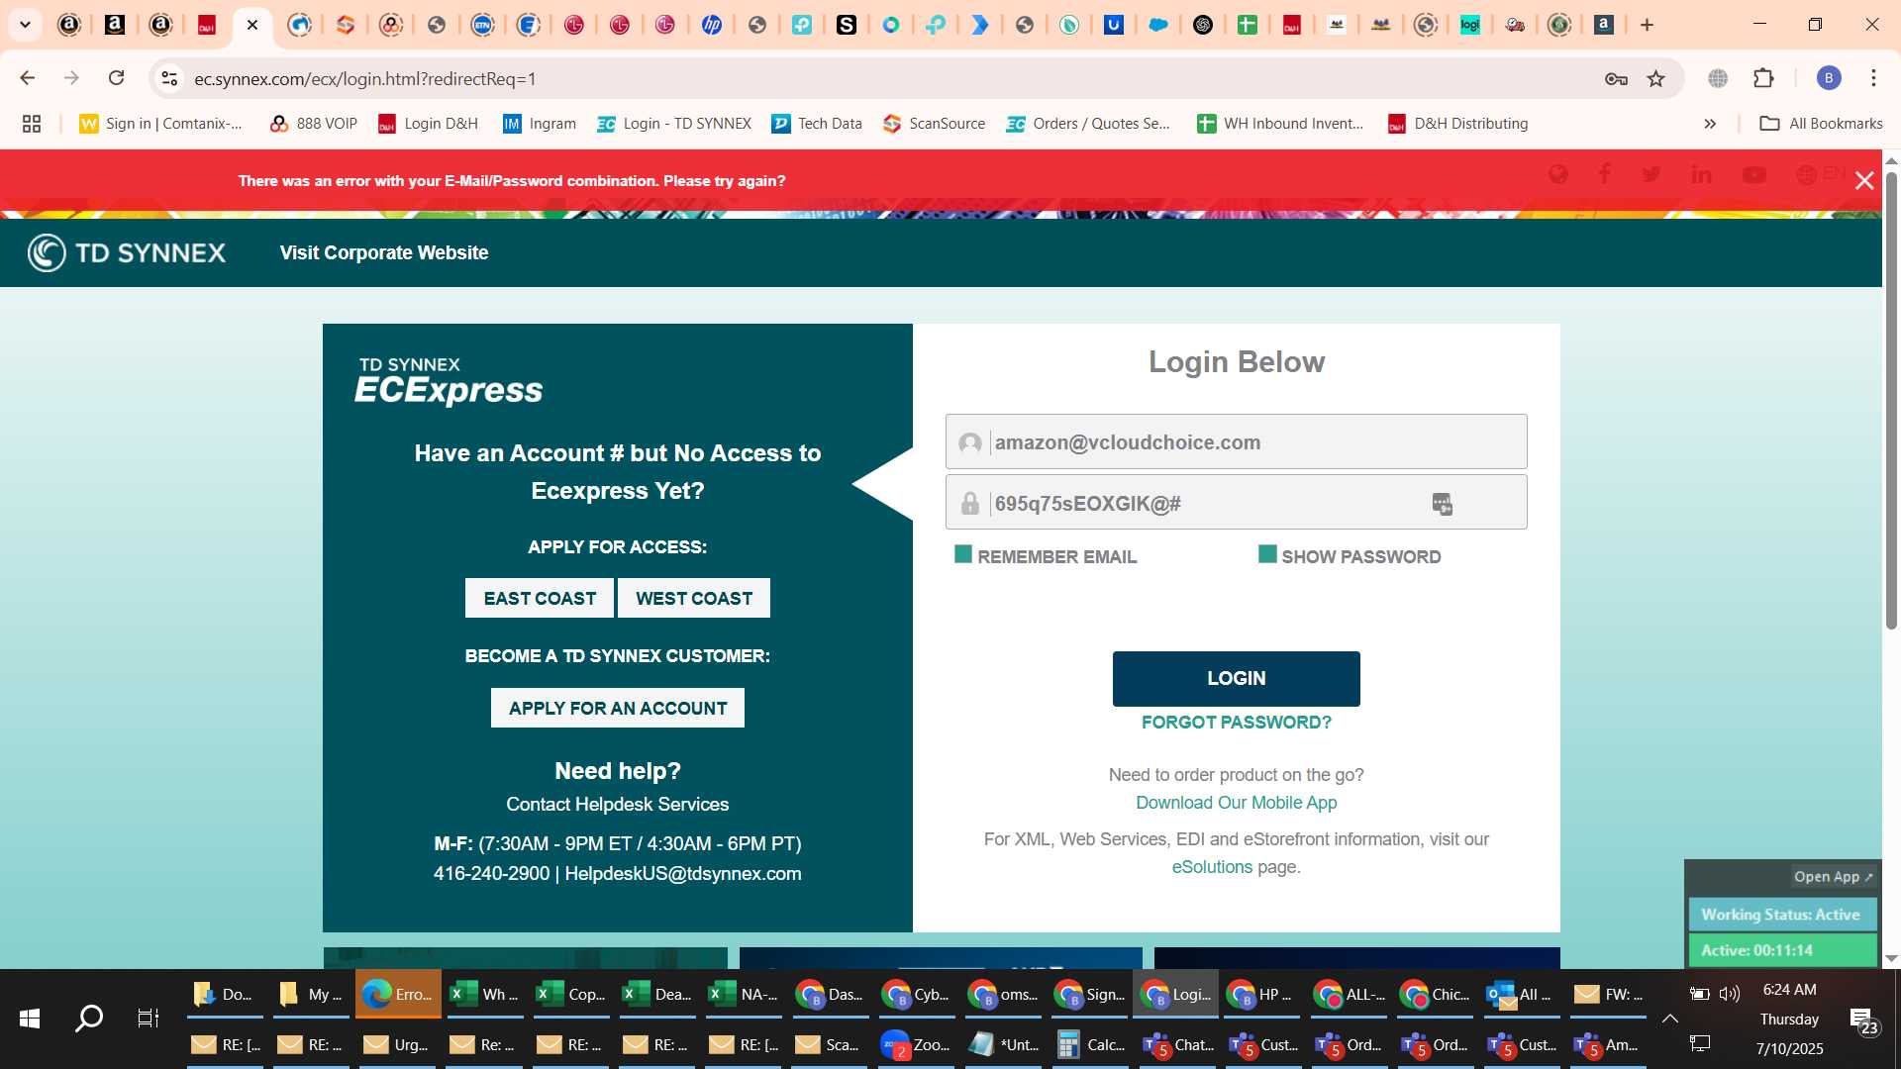This screenshot has height=1069, width=1901.
Task: Click the browser back arrow
Action: pos(28,78)
